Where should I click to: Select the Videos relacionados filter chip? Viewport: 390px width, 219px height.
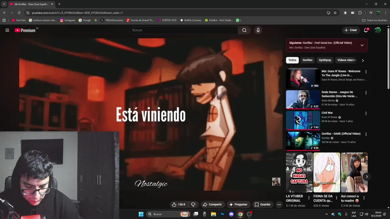click(x=347, y=60)
